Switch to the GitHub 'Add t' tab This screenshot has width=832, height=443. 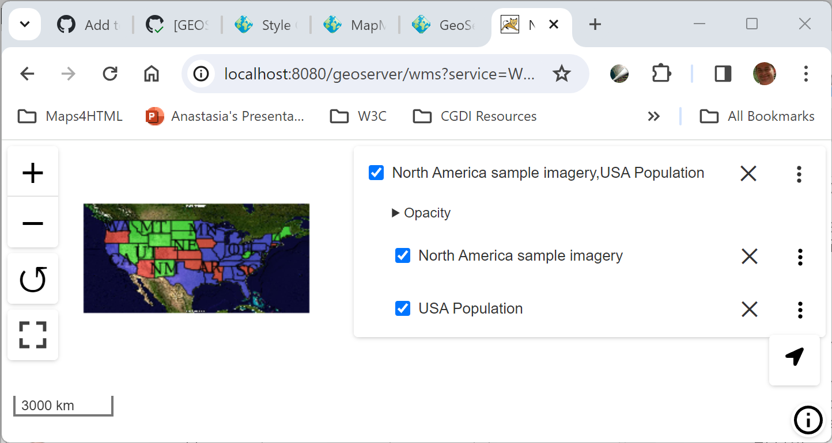tap(88, 25)
